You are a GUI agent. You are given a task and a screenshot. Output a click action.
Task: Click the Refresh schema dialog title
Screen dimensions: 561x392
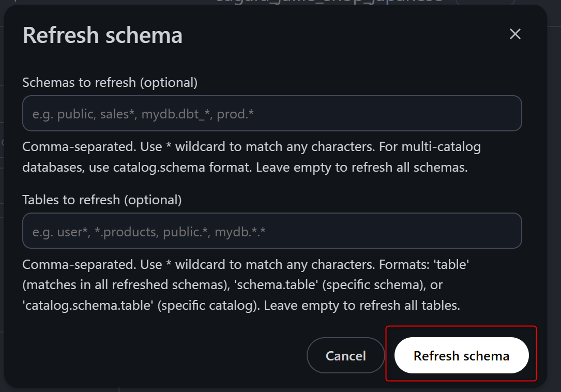(102, 35)
